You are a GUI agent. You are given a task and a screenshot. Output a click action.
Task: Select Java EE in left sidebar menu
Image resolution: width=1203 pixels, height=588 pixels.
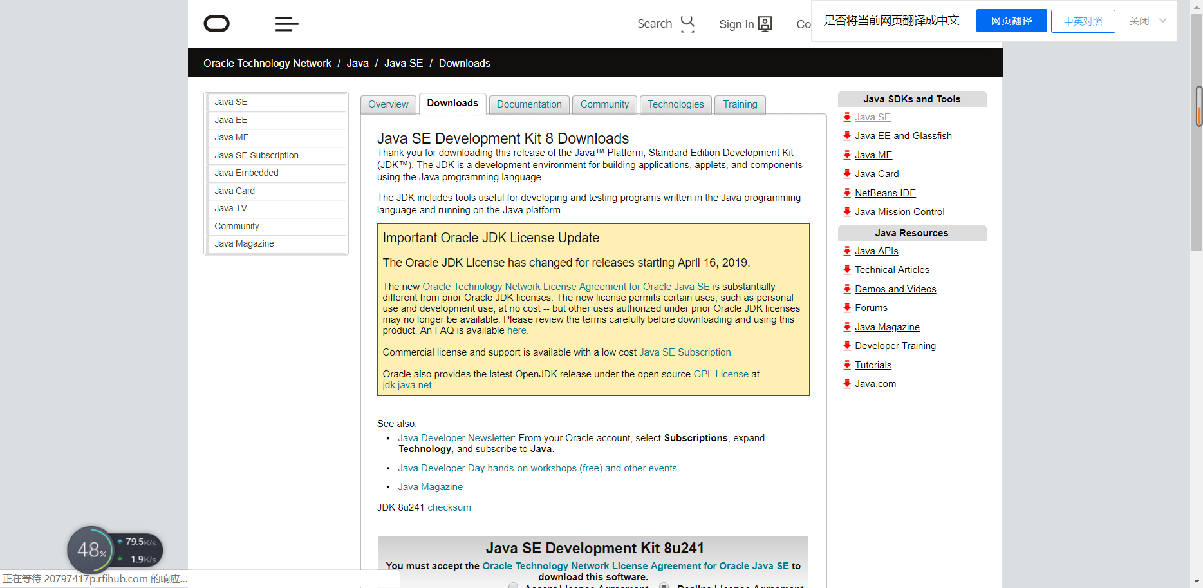[277, 120]
